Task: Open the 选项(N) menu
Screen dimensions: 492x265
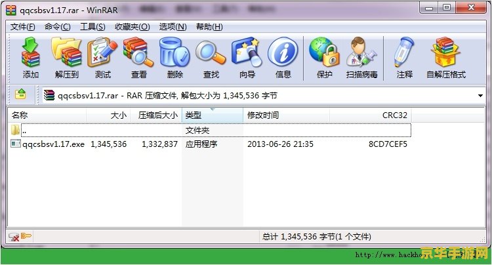Action: (173, 27)
